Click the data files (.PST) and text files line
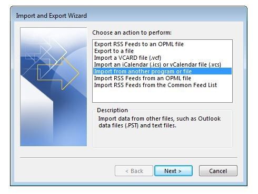The width and height of the screenshot is (258, 194). (137, 125)
